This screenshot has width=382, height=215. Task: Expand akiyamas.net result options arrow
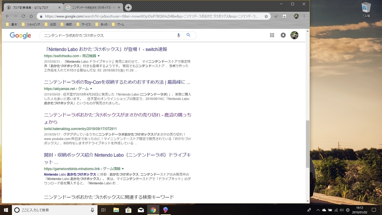pyautogui.click(x=91, y=89)
